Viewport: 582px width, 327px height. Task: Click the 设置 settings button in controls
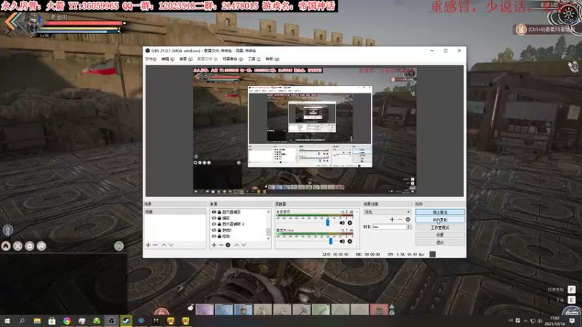440,235
